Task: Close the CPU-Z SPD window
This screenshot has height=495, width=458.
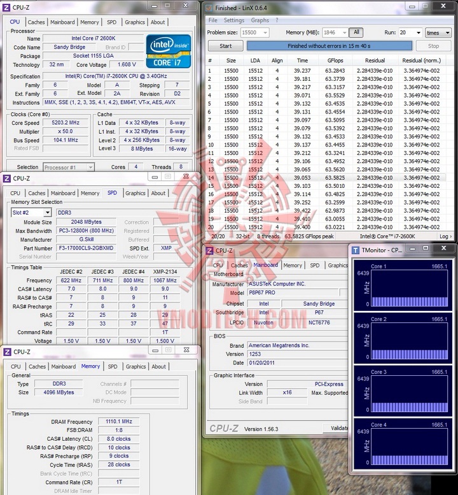Action: pos(186,176)
